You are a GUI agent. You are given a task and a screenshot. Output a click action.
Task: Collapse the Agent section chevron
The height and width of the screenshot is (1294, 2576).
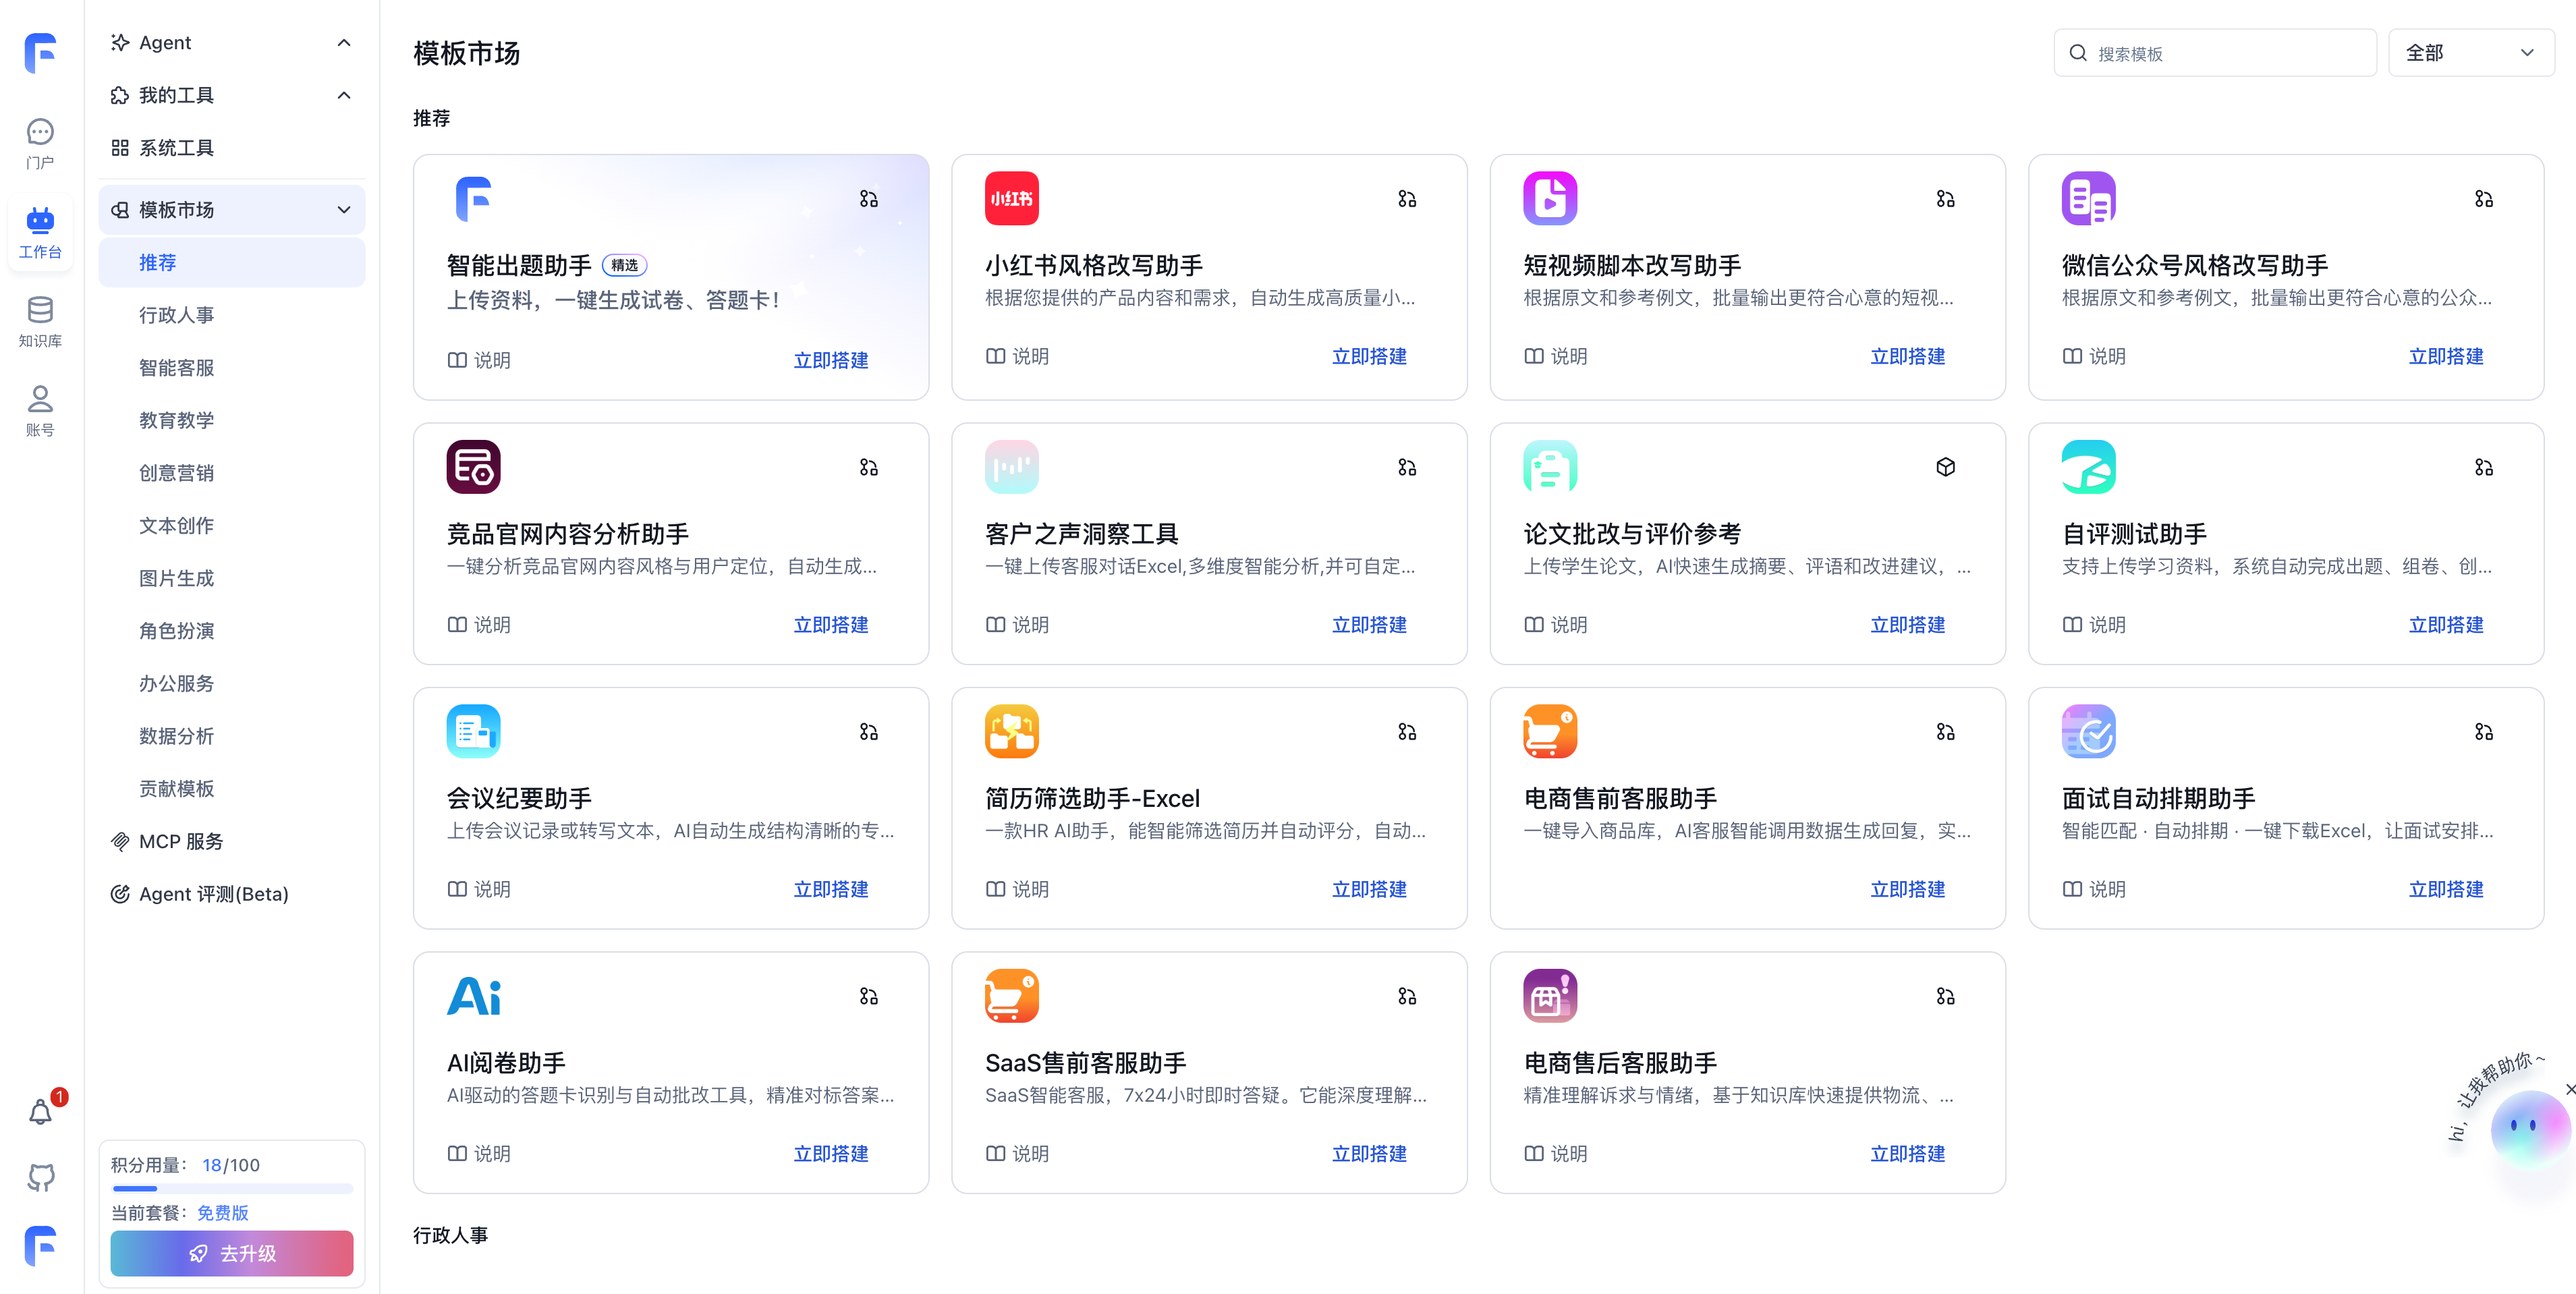pos(344,42)
